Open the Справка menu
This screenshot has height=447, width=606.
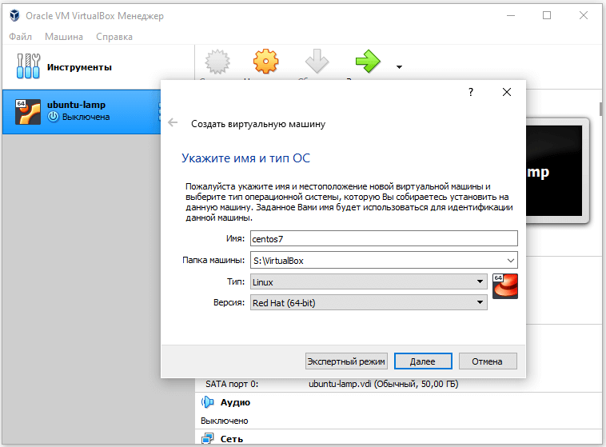(114, 37)
